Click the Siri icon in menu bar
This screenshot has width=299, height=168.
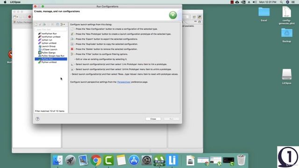pos(287,2)
